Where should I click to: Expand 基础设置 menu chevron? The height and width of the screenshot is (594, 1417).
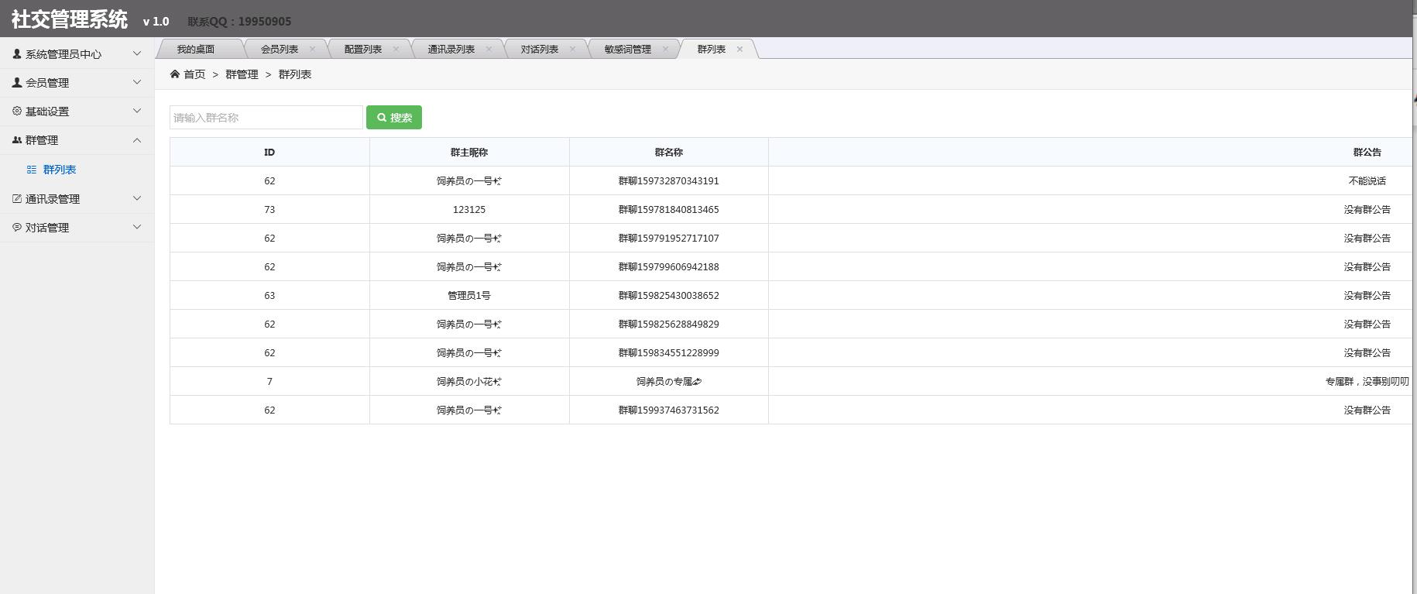click(137, 111)
